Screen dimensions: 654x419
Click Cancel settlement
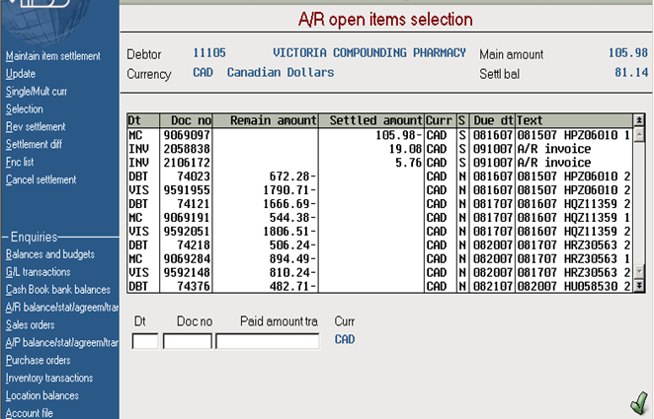[41, 179]
